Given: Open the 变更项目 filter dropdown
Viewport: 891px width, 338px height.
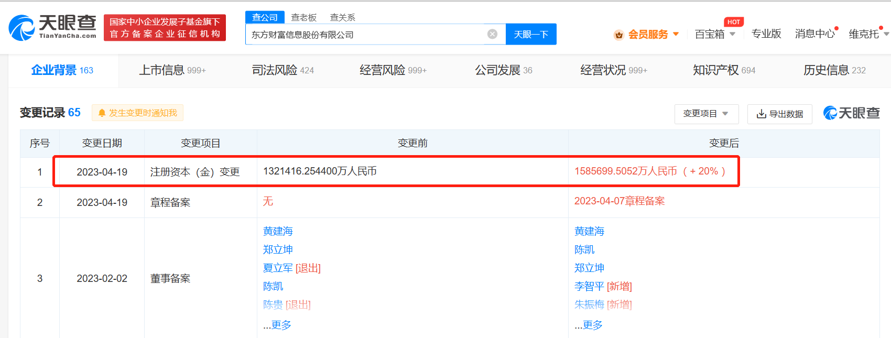Looking at the screenshot, I should 707,114.
